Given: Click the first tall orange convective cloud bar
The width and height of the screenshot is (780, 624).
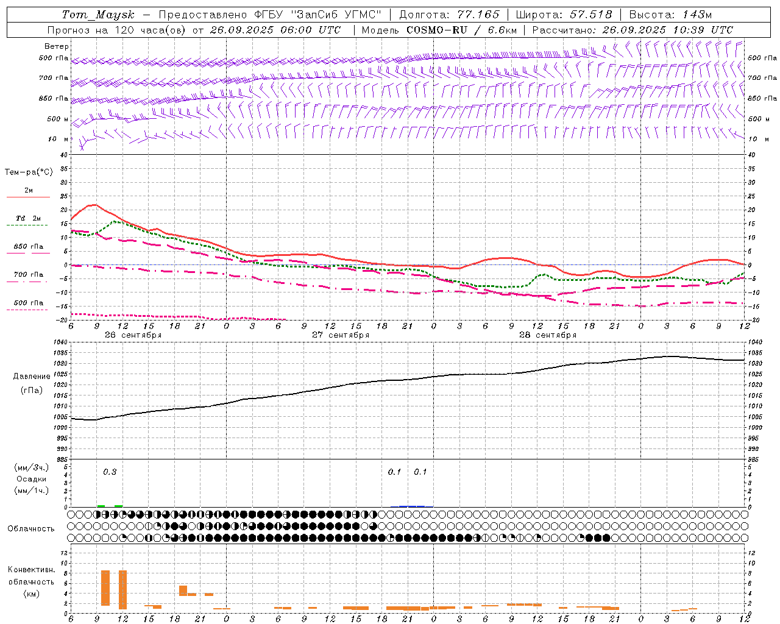Looking at the screenshot, I should [x=105, y=587].
